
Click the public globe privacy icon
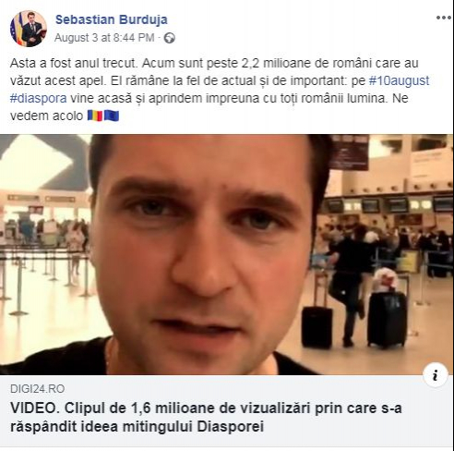click(x=169, y=38)
